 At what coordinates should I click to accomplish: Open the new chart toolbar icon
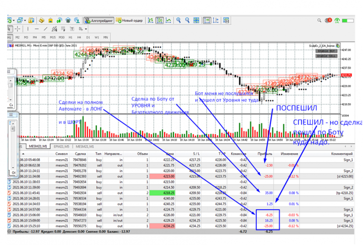pyautogui.click(x=10, y=20)
